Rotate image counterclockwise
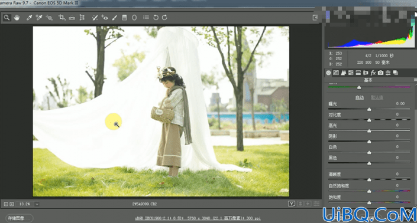This screenshot has width=417, height=223. [x=156, y=18]
